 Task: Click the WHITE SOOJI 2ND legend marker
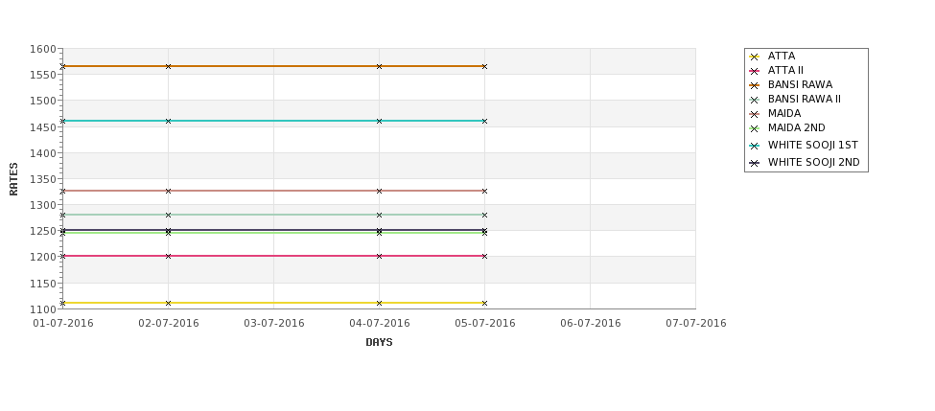755,163
